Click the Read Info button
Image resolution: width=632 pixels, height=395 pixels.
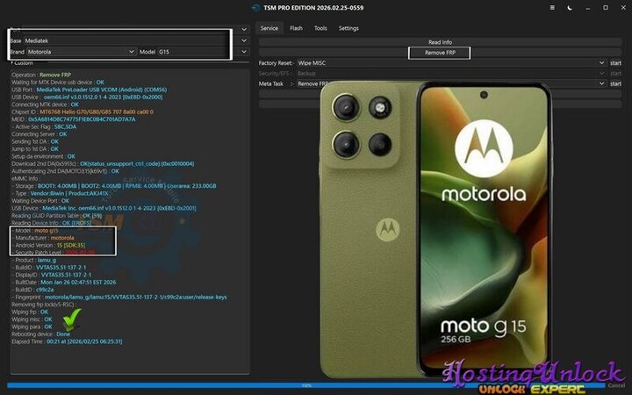point(440,42)
